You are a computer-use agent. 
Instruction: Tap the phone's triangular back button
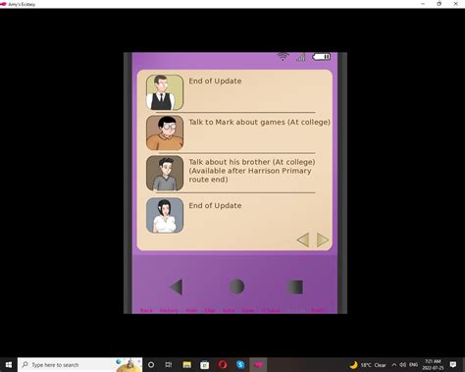click(x=177, y=287)
